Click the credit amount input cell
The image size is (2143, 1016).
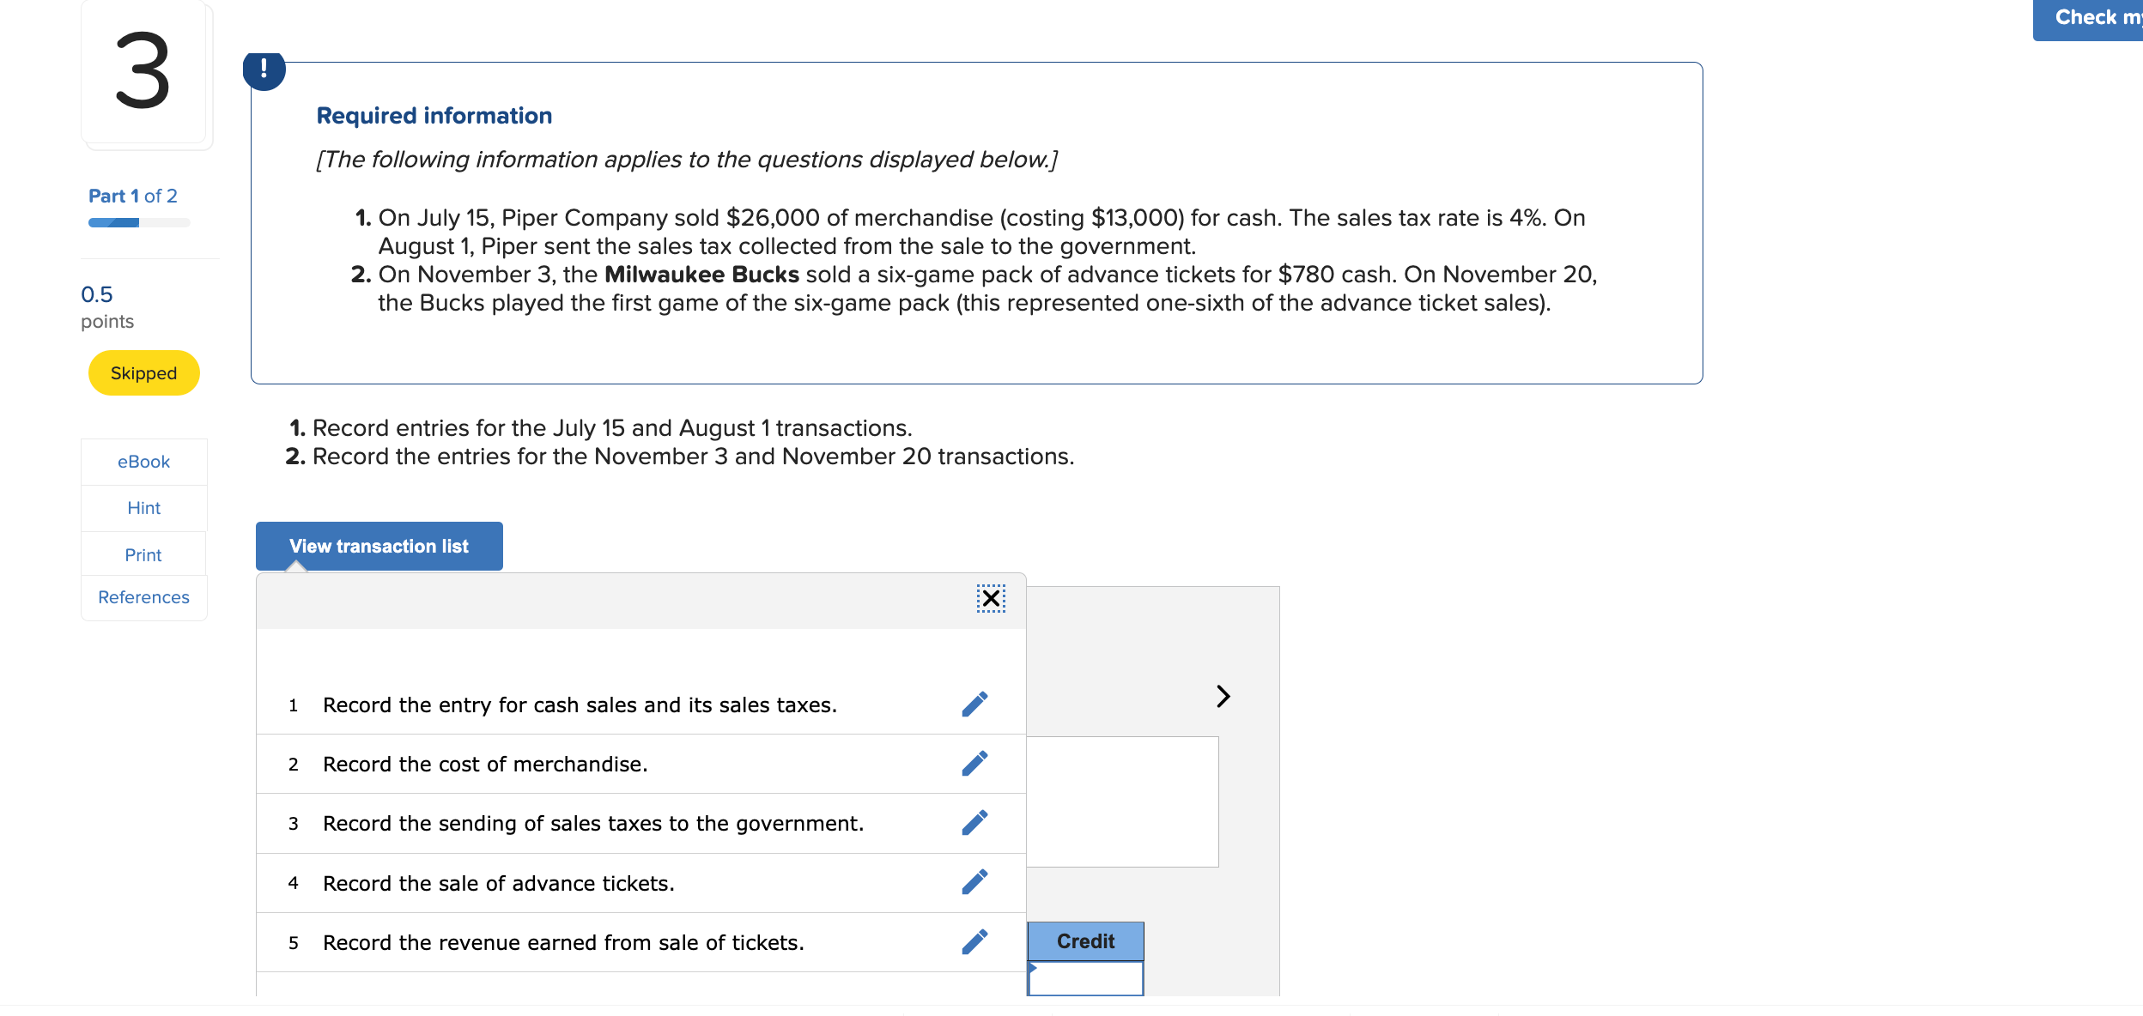pos(1086,979)
